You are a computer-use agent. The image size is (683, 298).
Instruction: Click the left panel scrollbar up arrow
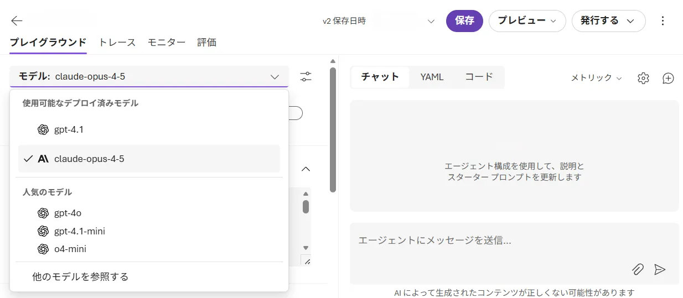pos(333,61)
